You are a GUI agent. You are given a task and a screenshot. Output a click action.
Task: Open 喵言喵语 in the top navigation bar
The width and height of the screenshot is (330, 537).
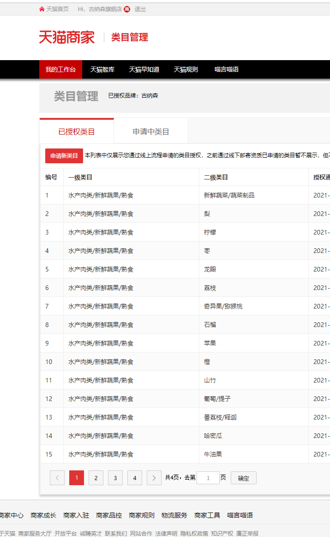coord(227,69)
